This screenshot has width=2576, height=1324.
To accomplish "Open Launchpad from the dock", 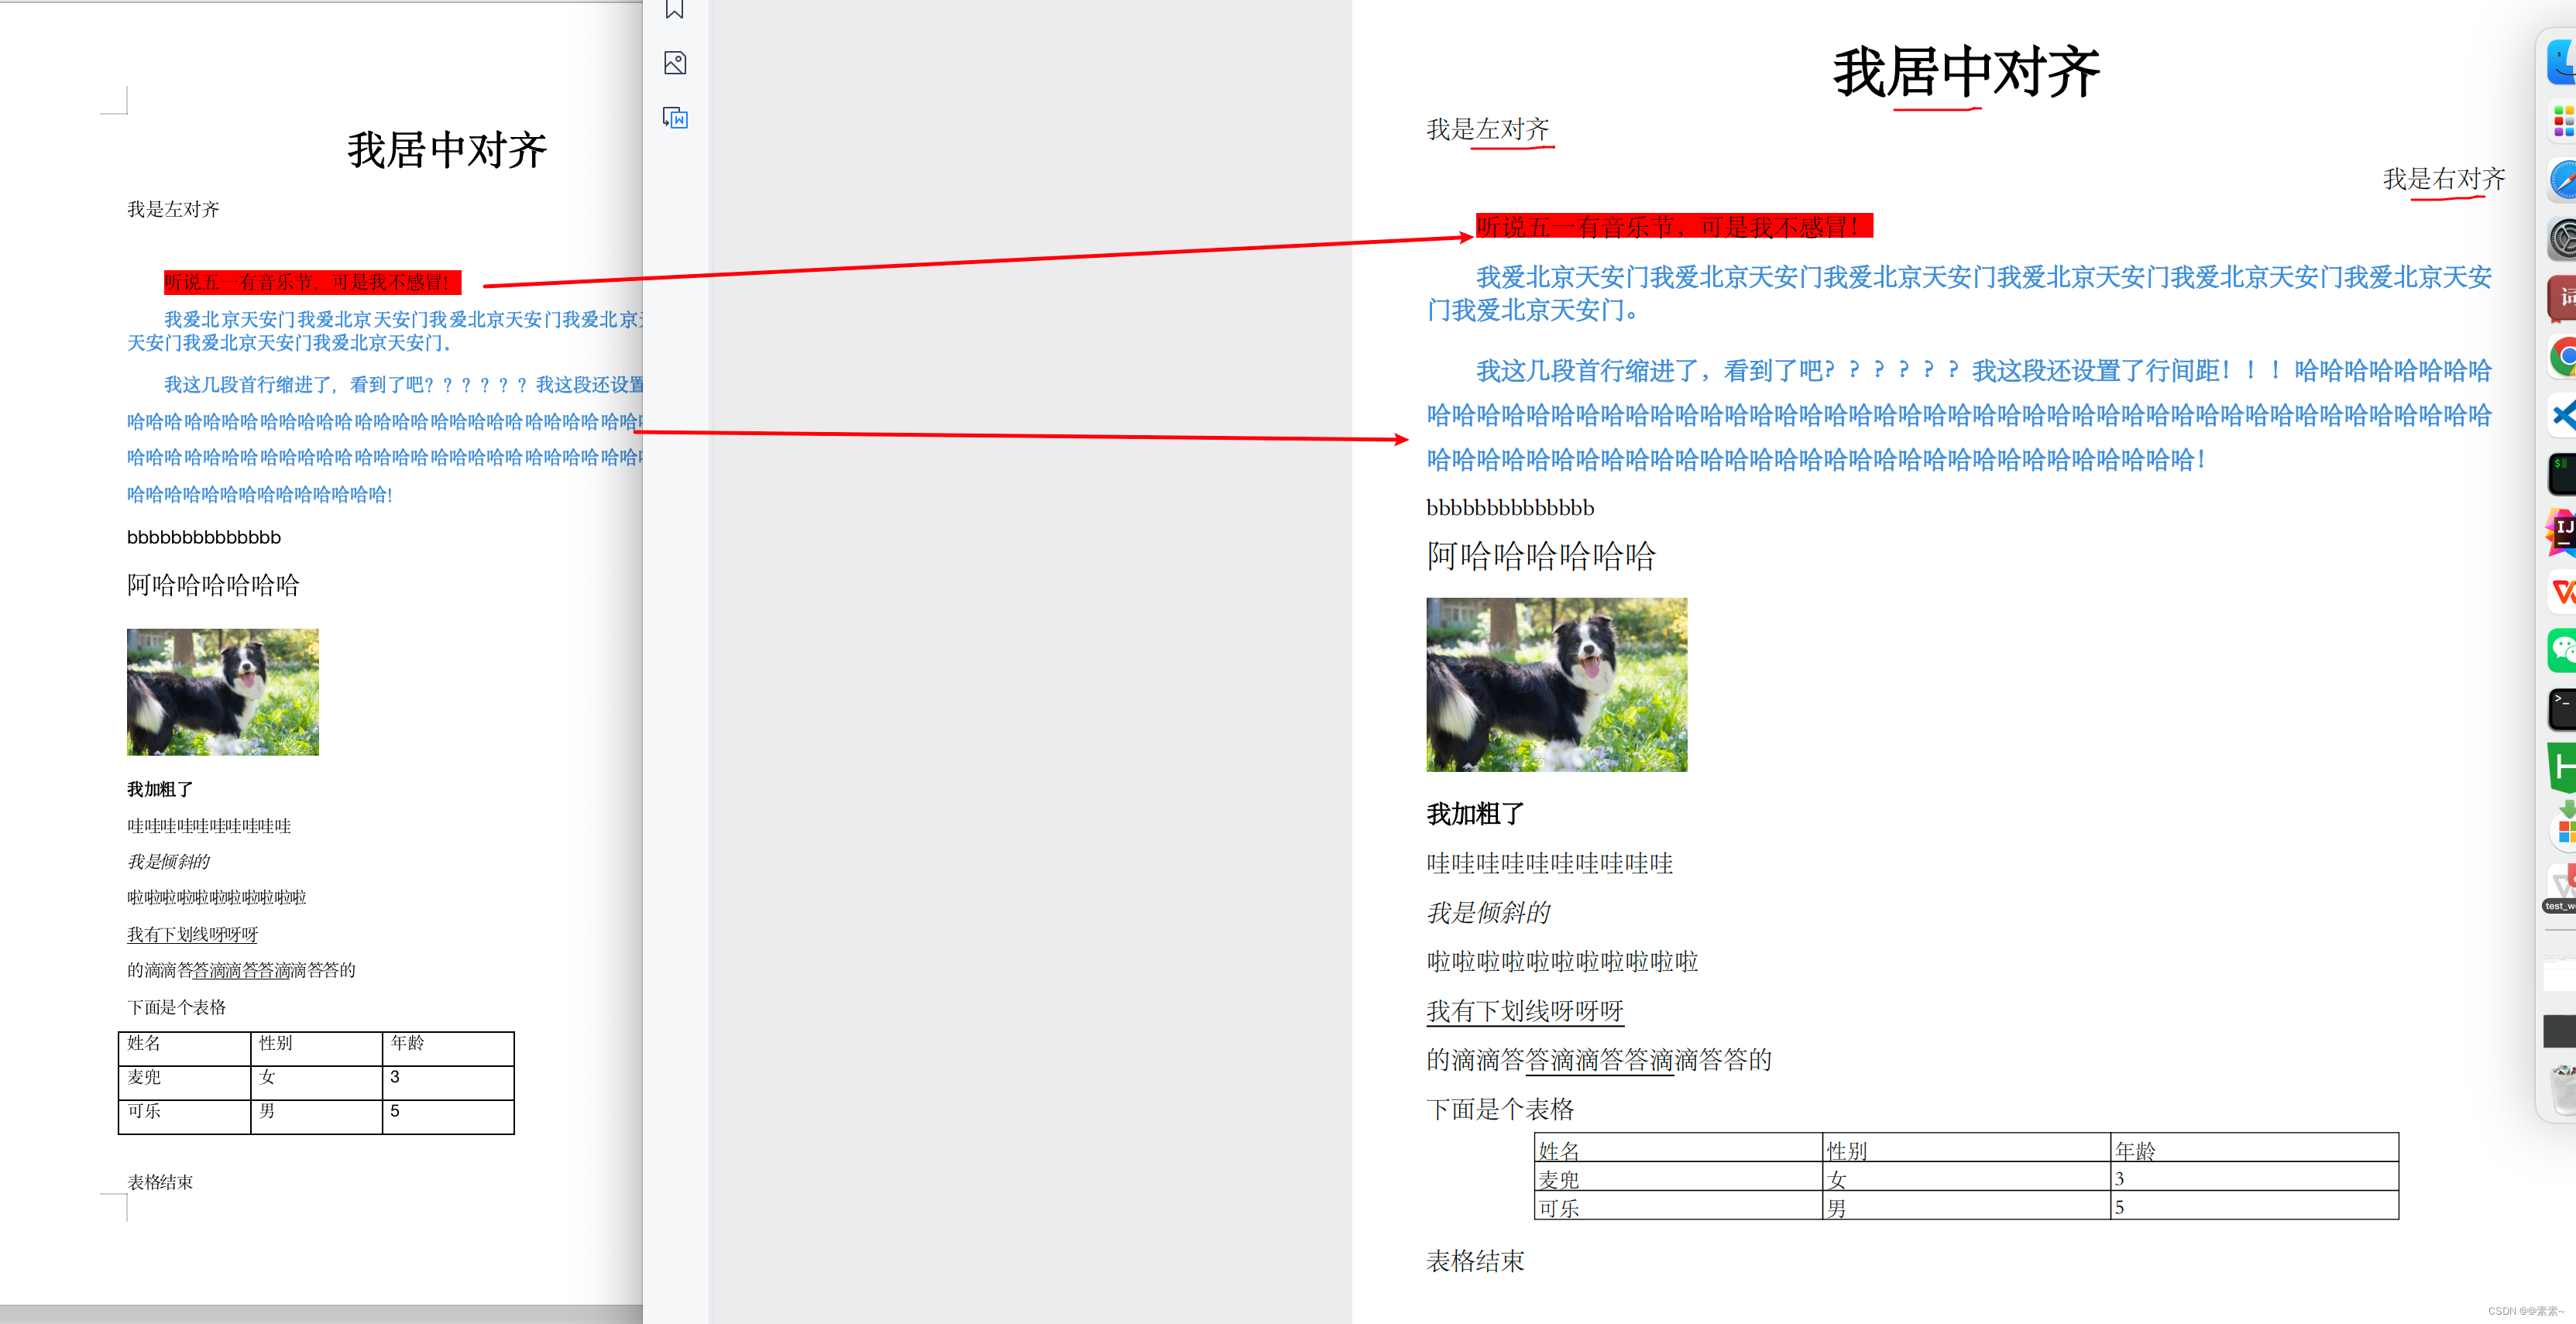I will click(2562, 122).
